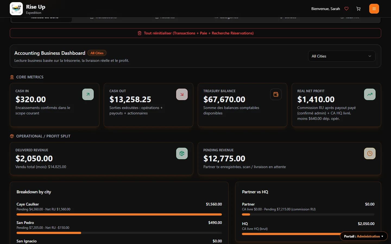This screenshot has height=244, width=391.
Task: Click the $12,775.00 Pending Revenue value
Action: 224,158
